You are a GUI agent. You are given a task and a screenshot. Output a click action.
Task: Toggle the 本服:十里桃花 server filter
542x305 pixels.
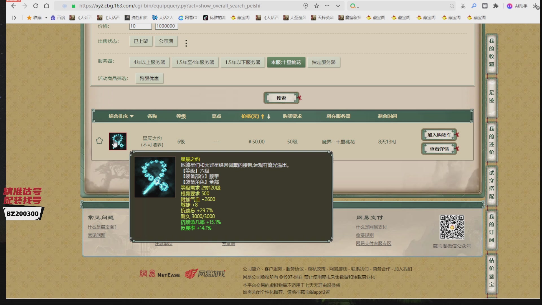point(286,62)
